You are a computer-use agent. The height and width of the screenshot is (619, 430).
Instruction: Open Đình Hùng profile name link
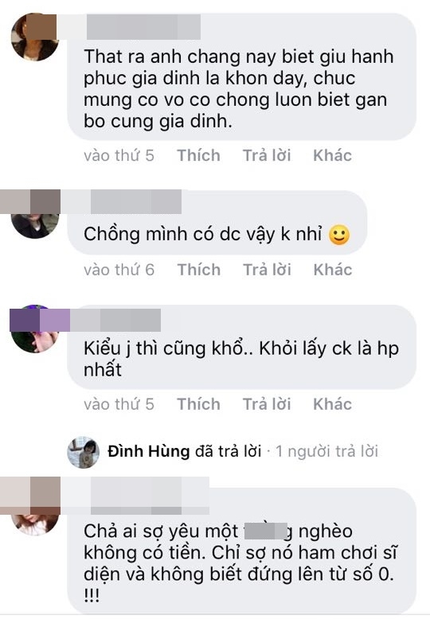coord(149,451)
